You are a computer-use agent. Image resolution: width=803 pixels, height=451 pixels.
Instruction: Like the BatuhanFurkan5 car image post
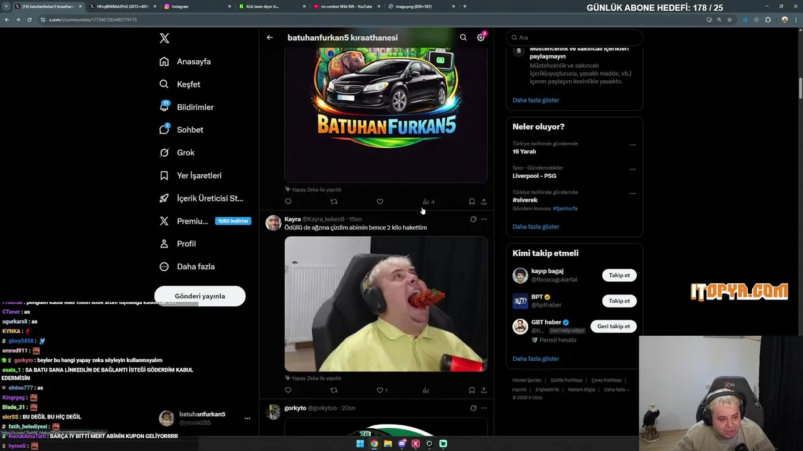coord(380,202)
